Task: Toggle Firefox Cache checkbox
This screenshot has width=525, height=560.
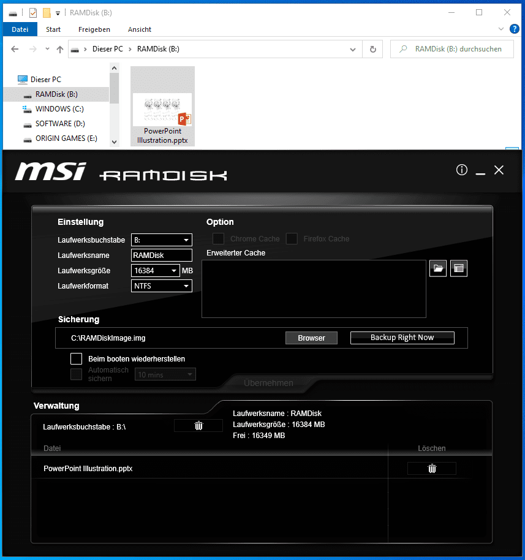Action: point(292,238)
